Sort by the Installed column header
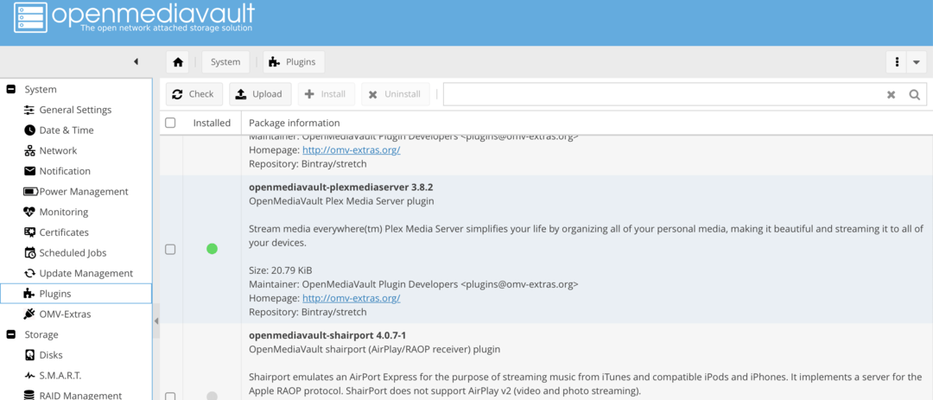The height and width of the screenshot is (400, 933). [x=212, y=123]
